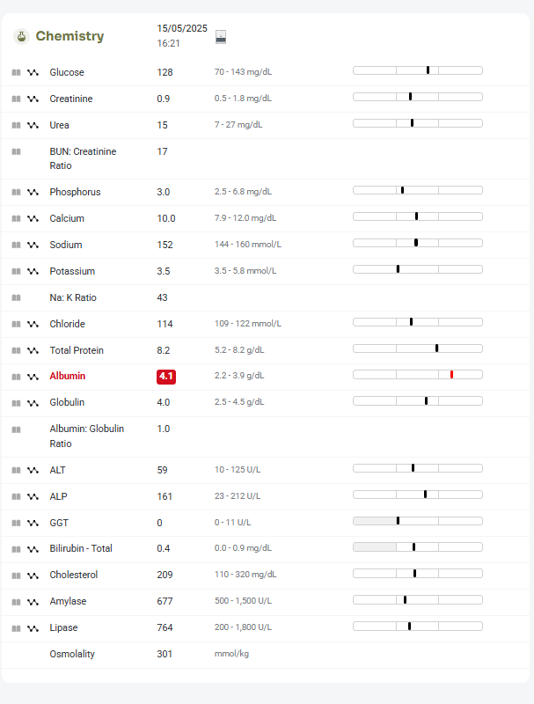This screenshot has width=534, height=704.
Task: Open the reference book icon for Urea
Action: pyautogui.click(x=16, y=125)
